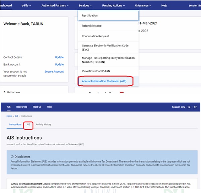Click the Disclaimer info icon
Viewport: 201px width, 193px height.
pyautogui.click(x=12, y=157)
